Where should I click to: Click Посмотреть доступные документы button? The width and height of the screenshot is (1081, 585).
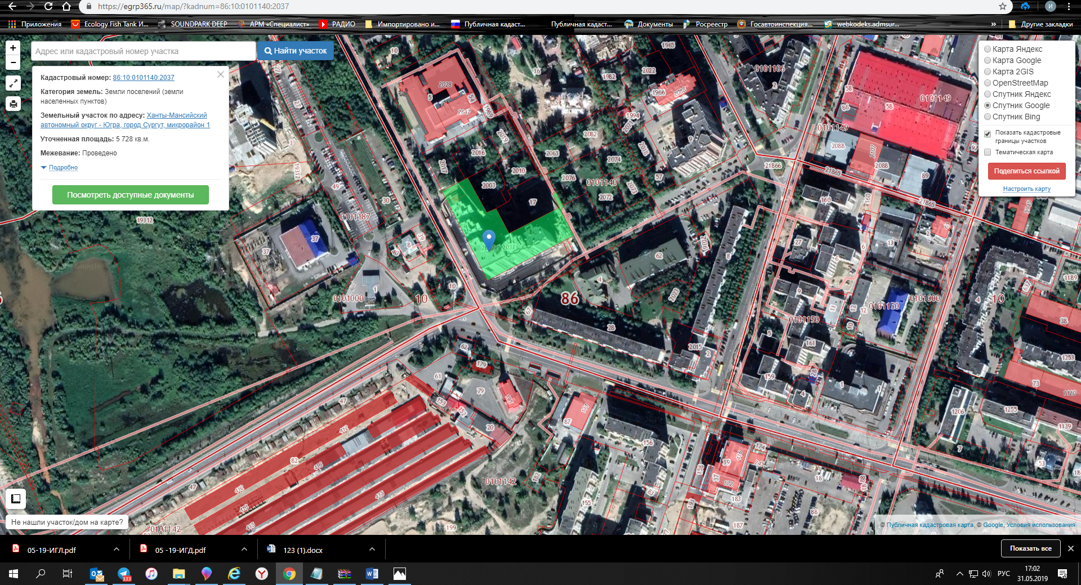(130, 195)
